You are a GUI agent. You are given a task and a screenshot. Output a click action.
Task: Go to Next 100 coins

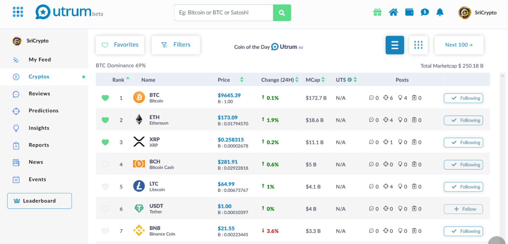(459, 45)
